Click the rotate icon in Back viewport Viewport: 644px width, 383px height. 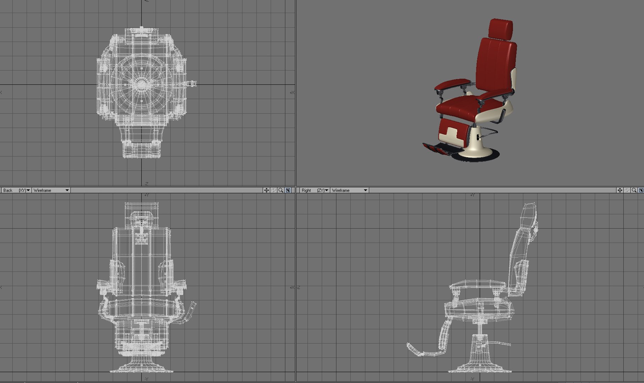tap(274, 190)
